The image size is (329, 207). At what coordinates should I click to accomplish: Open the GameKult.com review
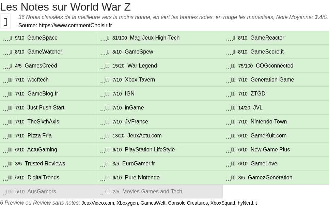(268, 136)
